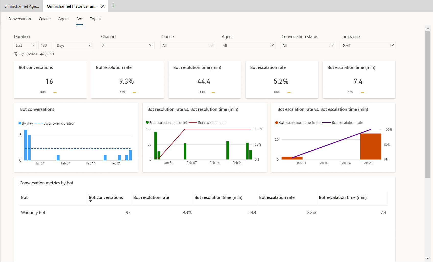
Task: Click trend indicator on Bot conversations card
Action: pyautogui.click(x=55, y=92)
